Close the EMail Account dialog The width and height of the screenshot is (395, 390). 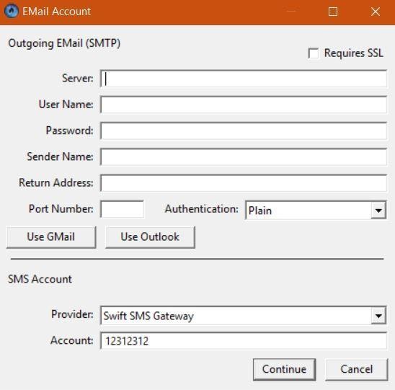click(376, 12)
